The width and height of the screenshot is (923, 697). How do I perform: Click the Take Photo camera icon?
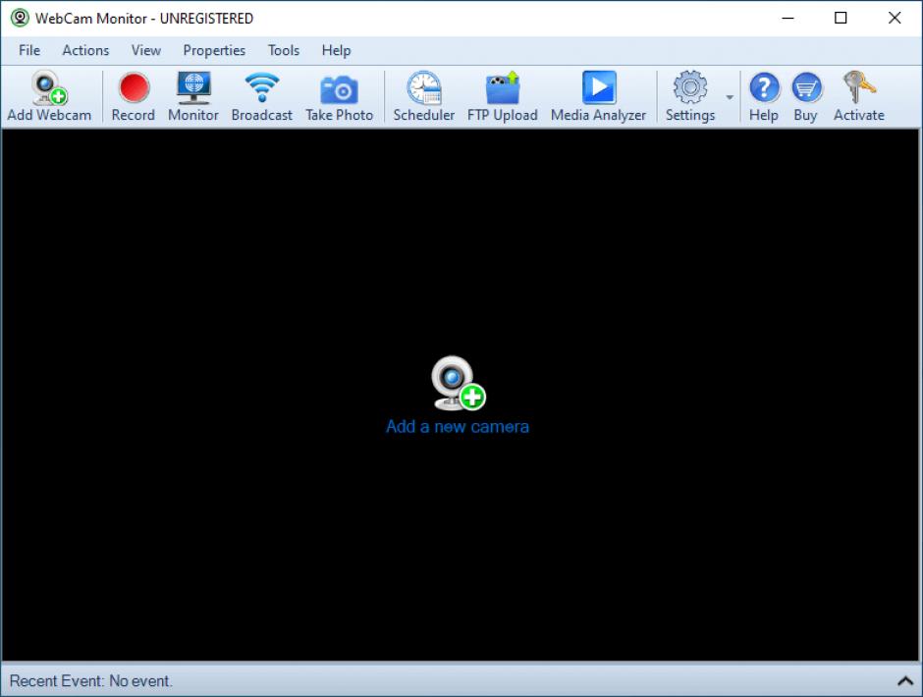[x=339, y=89]
